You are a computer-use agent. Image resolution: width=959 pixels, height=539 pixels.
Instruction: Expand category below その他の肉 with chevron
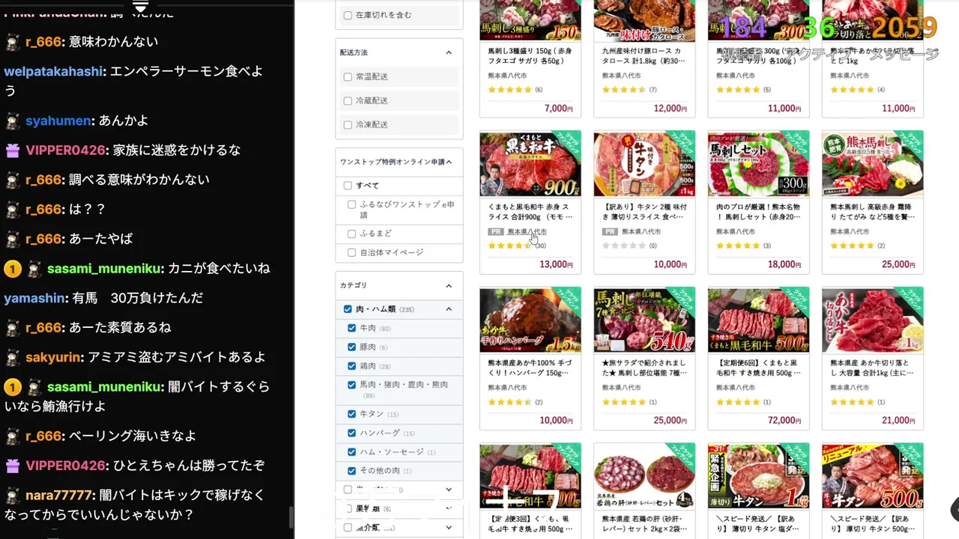click(x=449, y=490)
